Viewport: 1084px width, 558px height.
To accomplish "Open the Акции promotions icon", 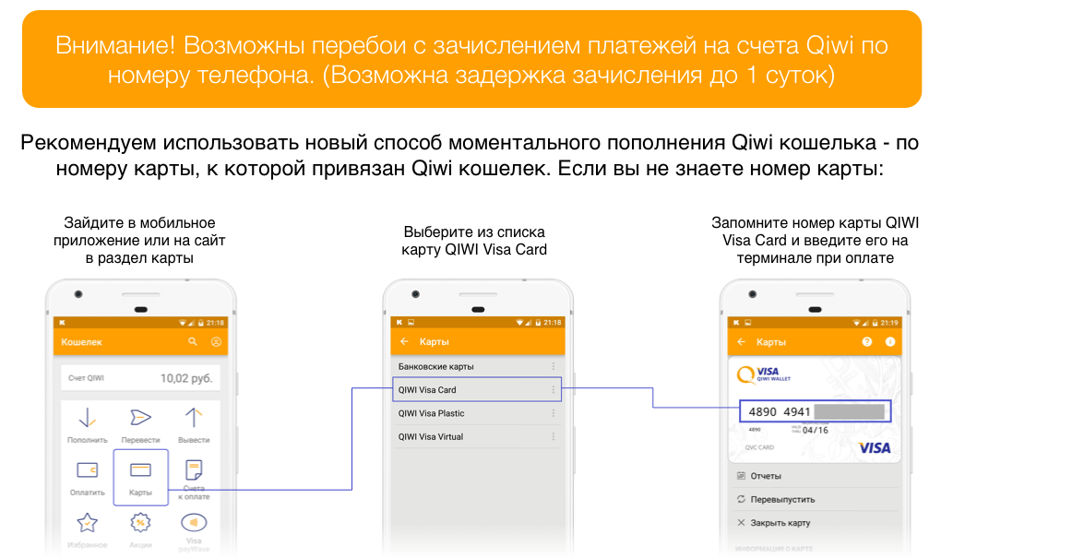I will point(140,525).
